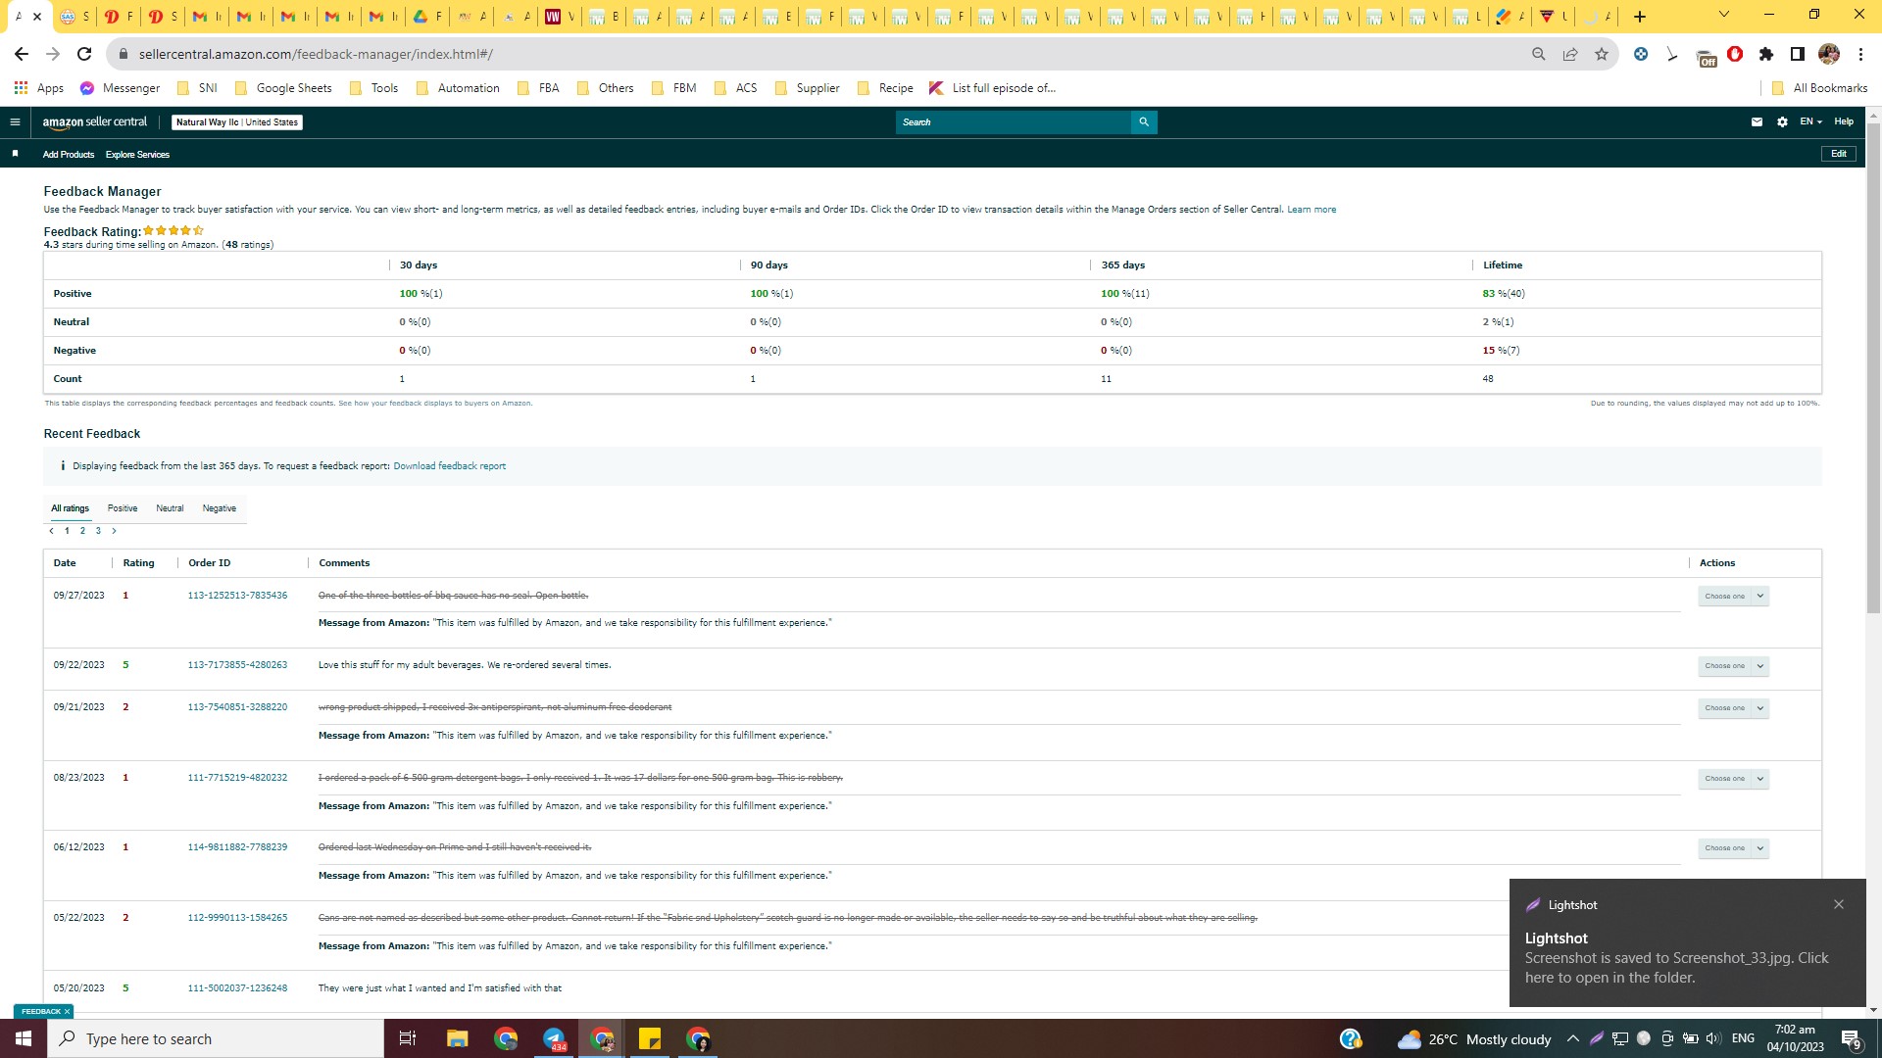Open the weather widget in taskbar
This screenshot has height=1058, width=1882.
[x=1474, y=1038]
